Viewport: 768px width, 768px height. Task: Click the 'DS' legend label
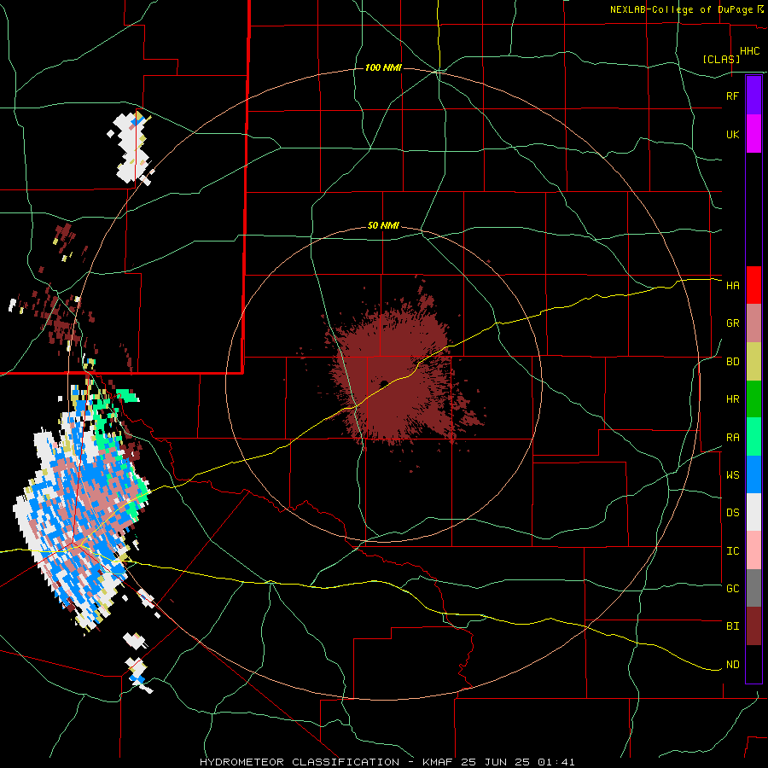pyautogui.click(x=732, y=512)
